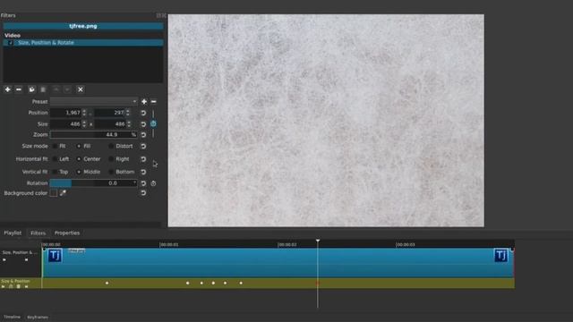Image resolution: width=573 pixels, height=322 pixels.
Task: Switch to the Filters tab
Action: pos(38,233)
